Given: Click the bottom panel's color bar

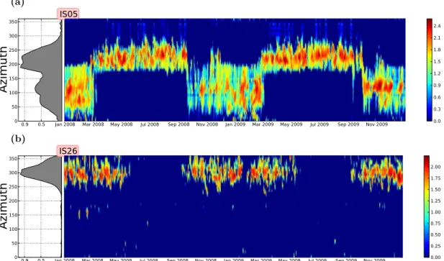Looking at the screenshot, I should [x=427, y=206].
